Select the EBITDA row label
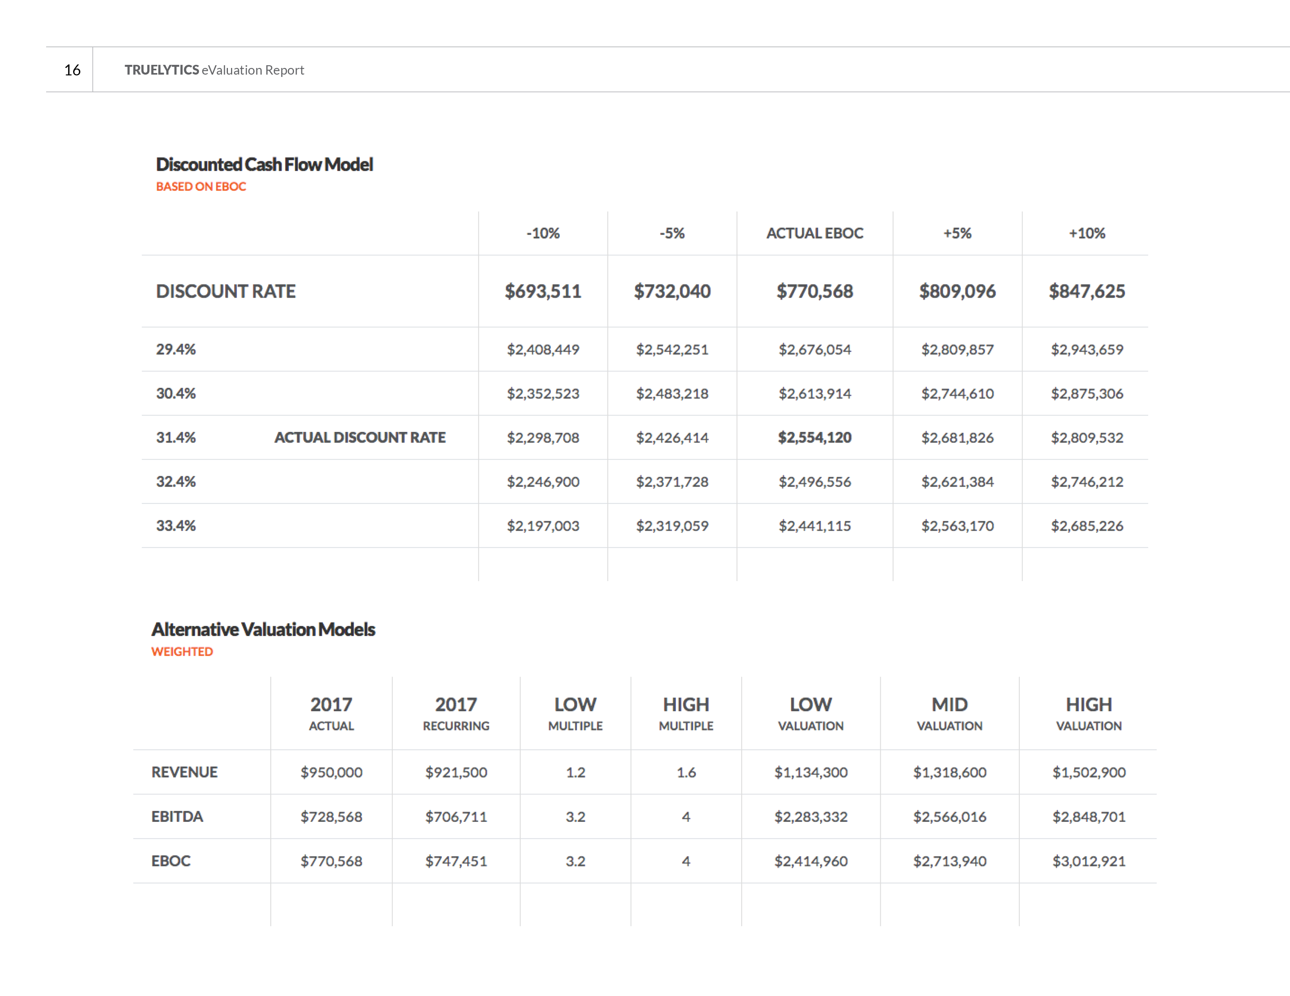Screen dimensions: 1290x996 tap(177, 817)
